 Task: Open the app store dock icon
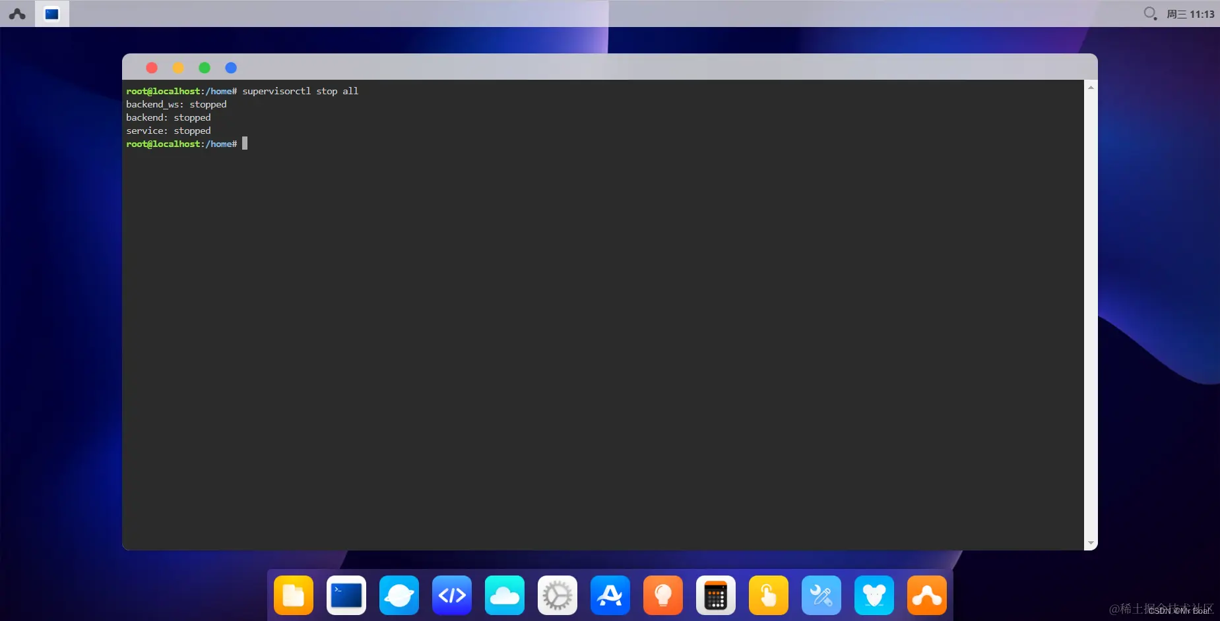tap(610, 595)
